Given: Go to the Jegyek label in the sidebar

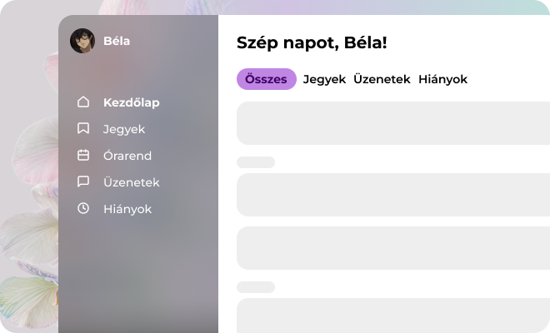Looking at the screenshot, I should (x=124, y=129).
